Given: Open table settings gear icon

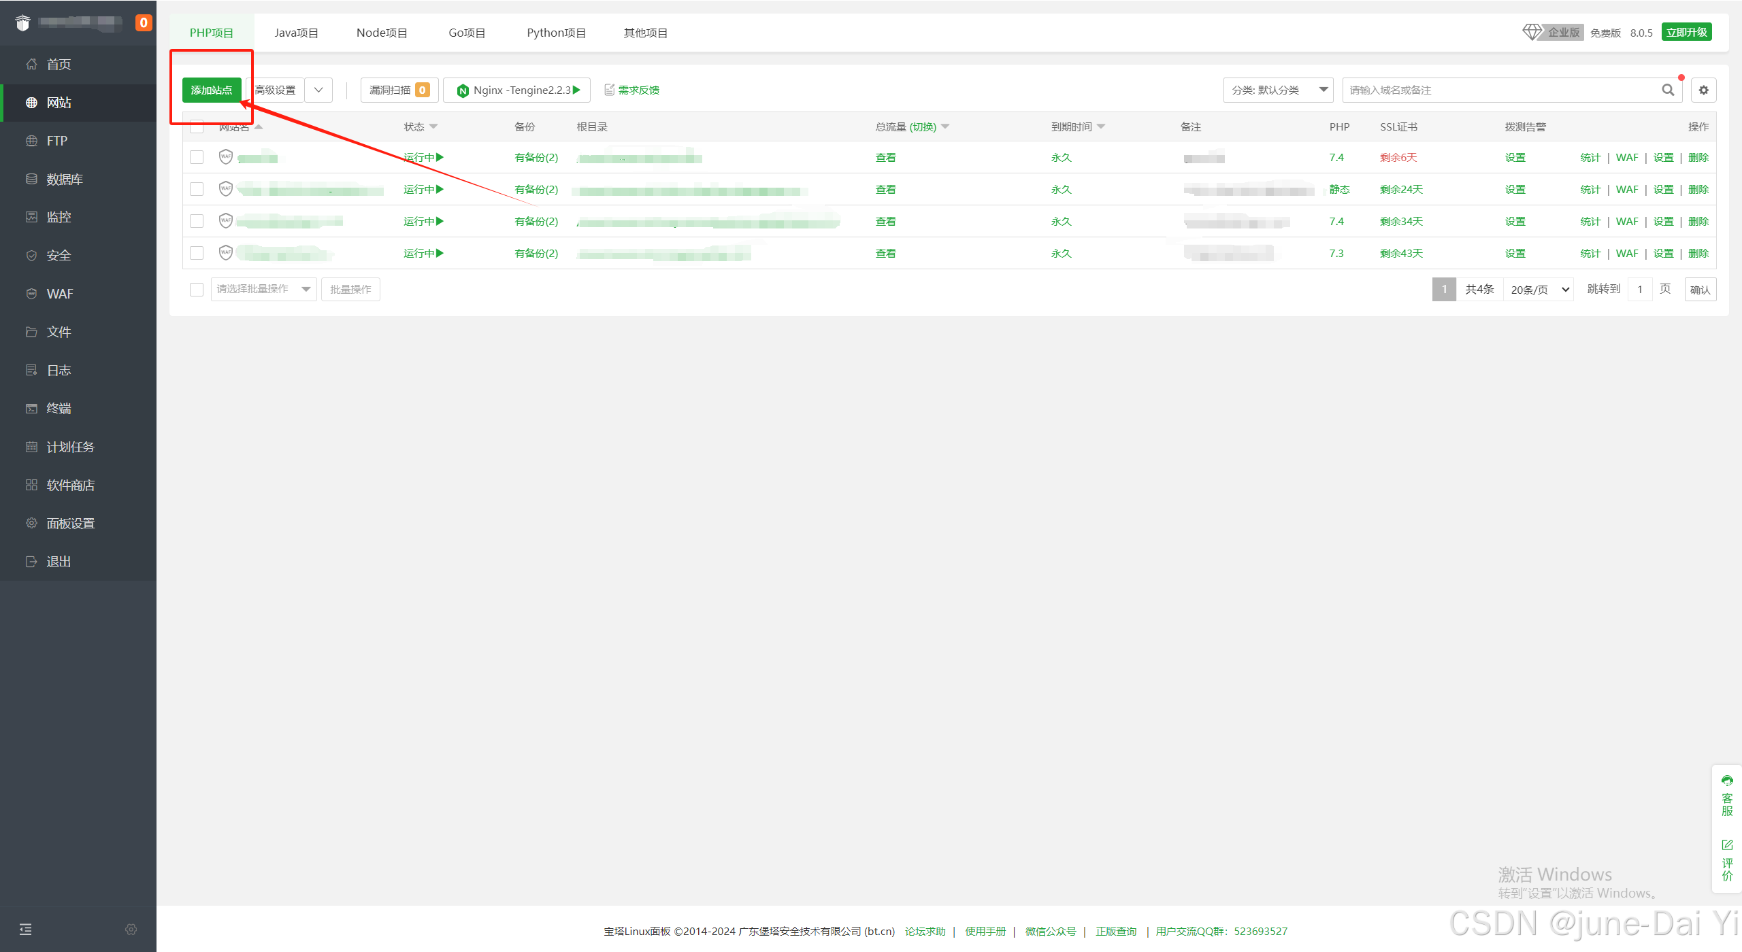Looking at the screenshot, I should click(x=1703, y=90).
